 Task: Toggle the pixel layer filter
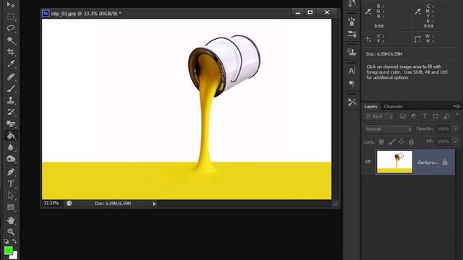point(403,116)
